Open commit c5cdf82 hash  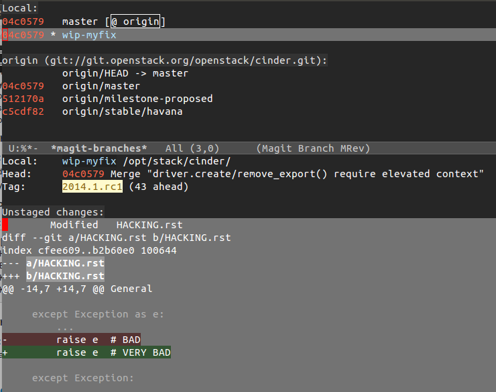[24, 111]
